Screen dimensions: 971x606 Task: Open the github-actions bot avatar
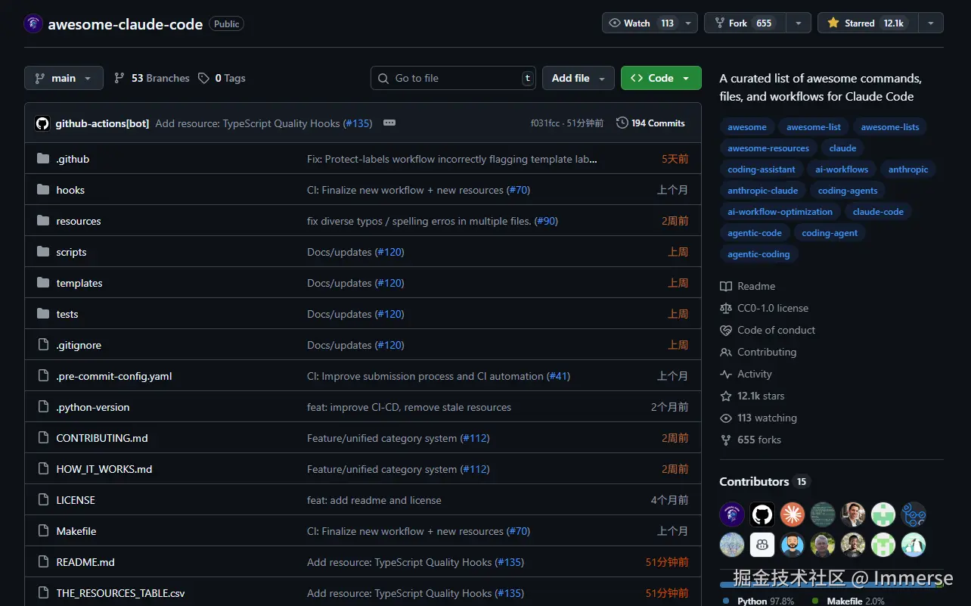tap(42, 123)
